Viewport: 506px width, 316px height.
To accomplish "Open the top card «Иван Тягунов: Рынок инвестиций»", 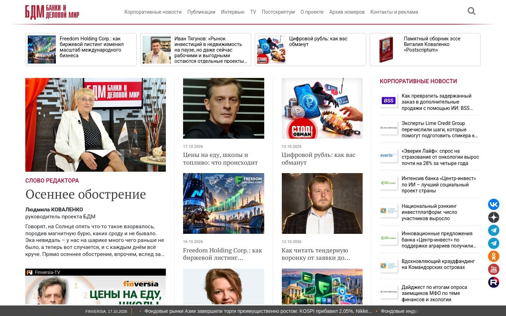I will click(x=196, y=50).
